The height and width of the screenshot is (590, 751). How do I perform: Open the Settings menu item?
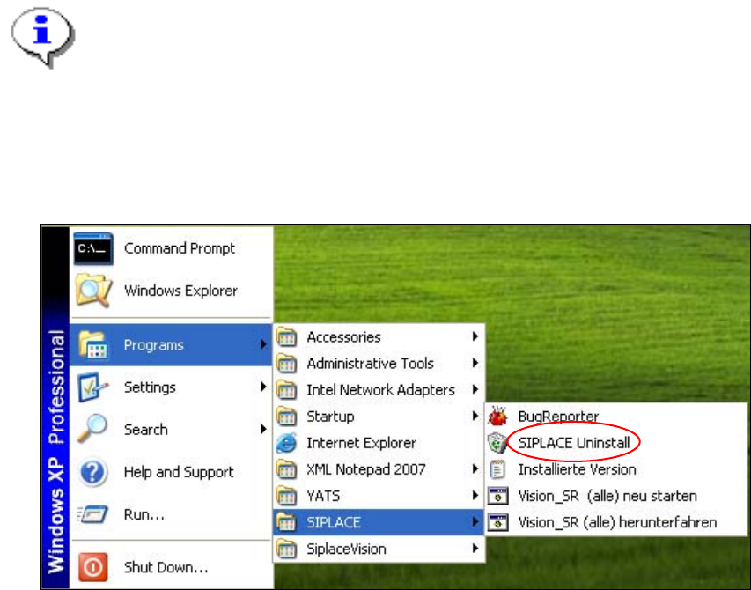point(171,387)
